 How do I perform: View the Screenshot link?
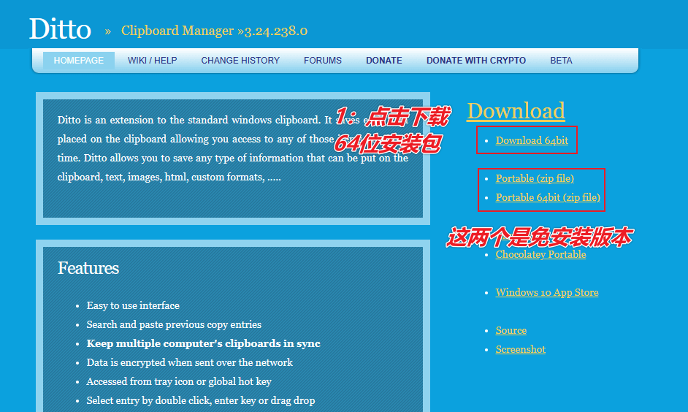coord(520,349)
